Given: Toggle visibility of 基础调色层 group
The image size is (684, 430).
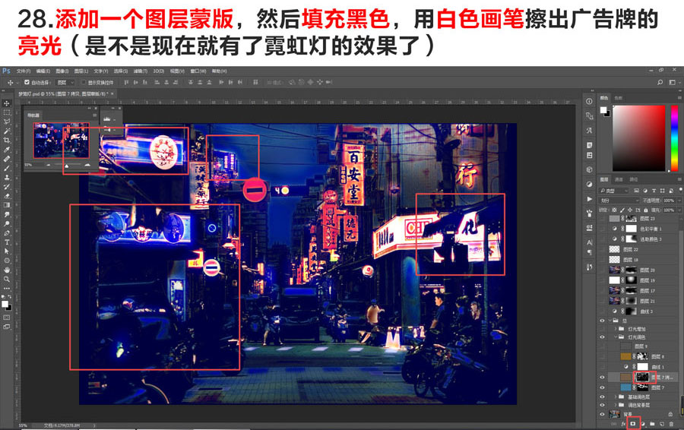Looking at the screenshot, I should click(603, 397).
